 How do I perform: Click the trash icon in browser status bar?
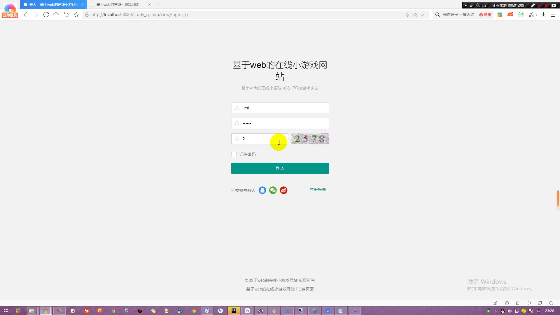point(518,303)
